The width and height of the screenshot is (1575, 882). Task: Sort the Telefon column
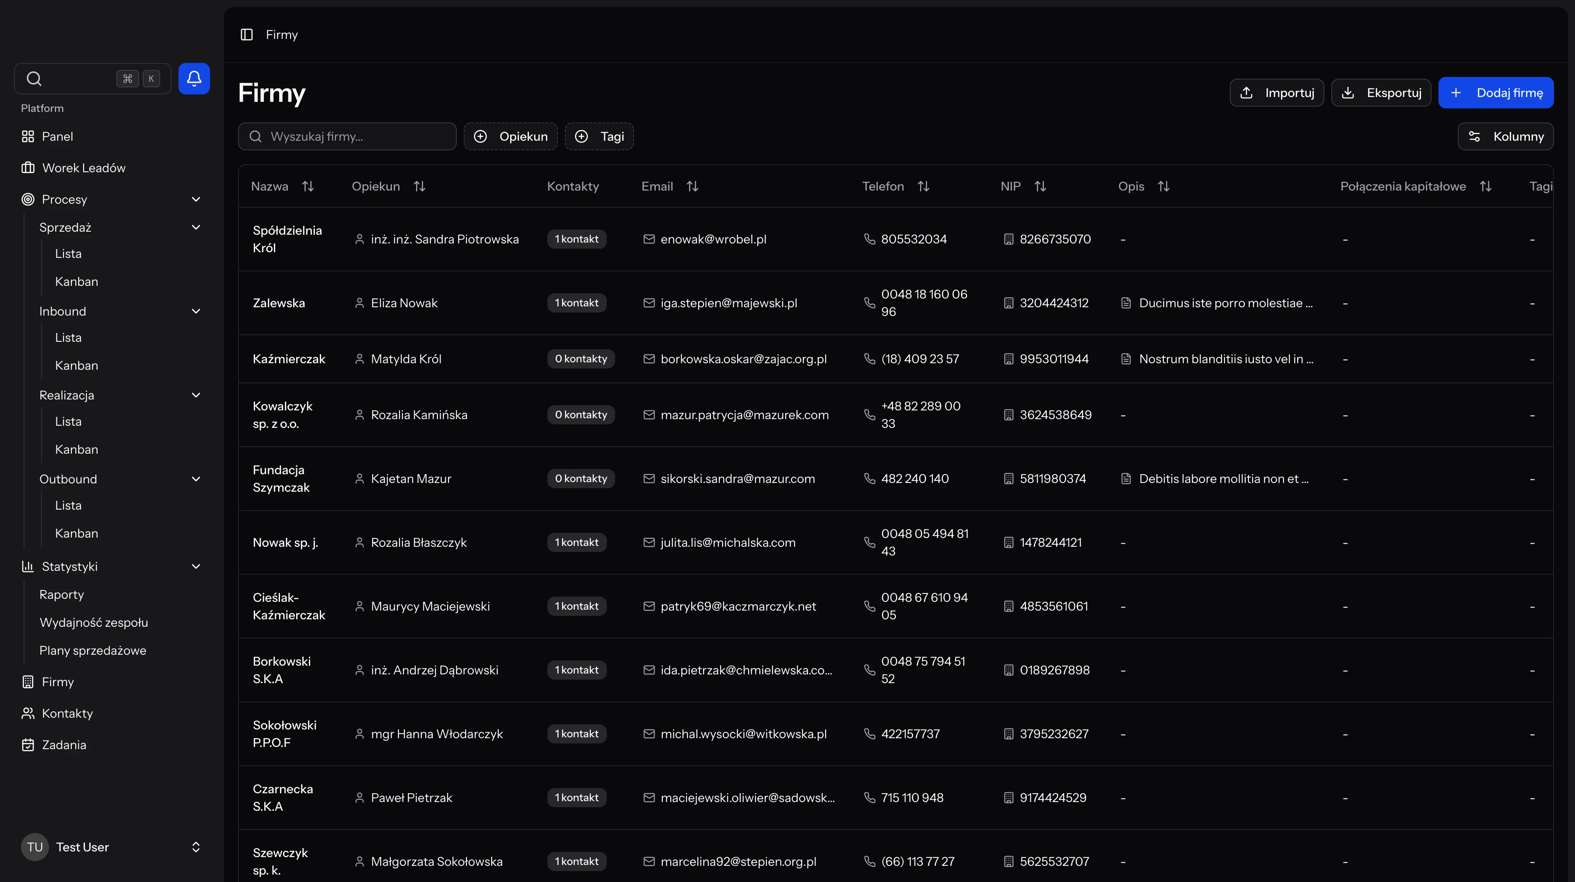coord(923,186)
